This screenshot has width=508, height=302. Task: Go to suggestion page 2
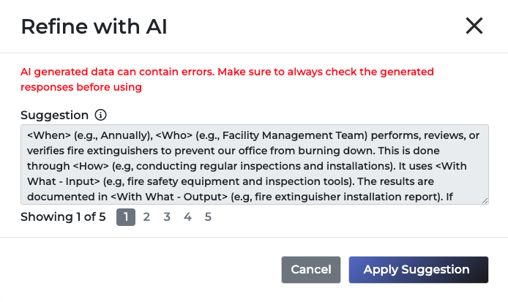(x=146, y=217)
